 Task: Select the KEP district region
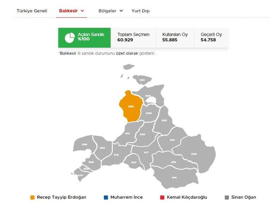(x=172, y=140)
